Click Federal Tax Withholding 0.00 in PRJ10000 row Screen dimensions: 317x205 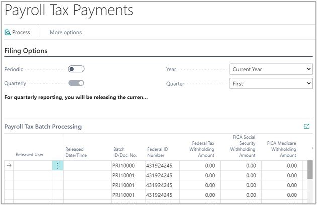click(200, 166)
